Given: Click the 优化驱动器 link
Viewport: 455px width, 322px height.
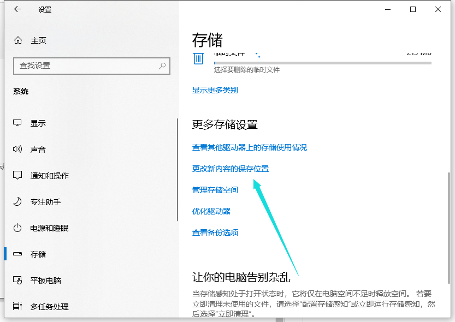Looking at the screenshot, I should pos(211,211).
